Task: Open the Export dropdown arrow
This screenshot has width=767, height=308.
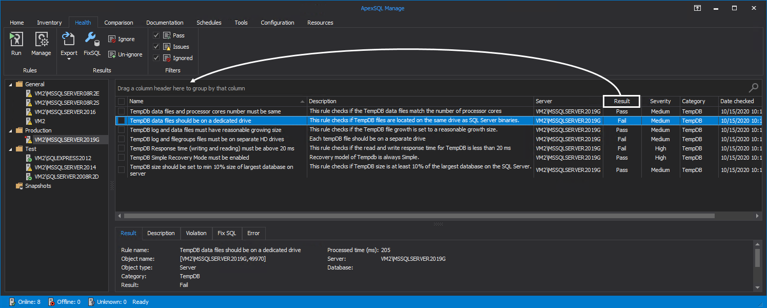Action: 69,59
